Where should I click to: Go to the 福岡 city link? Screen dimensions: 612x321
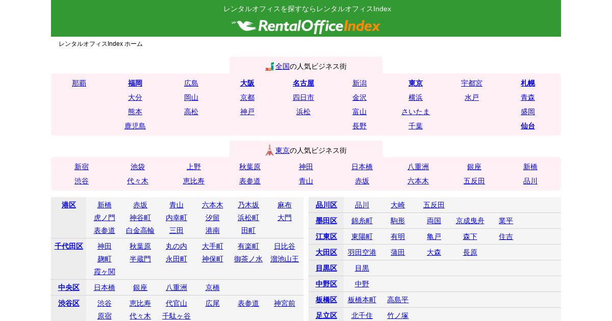[x=135, y=83]
